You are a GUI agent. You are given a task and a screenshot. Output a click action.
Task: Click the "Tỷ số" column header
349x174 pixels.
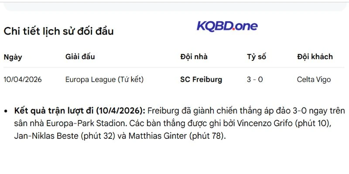pos(256,57)
